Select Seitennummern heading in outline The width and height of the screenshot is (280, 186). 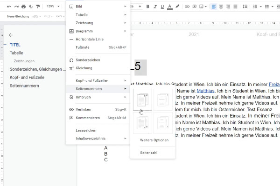click(x=24, y=86)
